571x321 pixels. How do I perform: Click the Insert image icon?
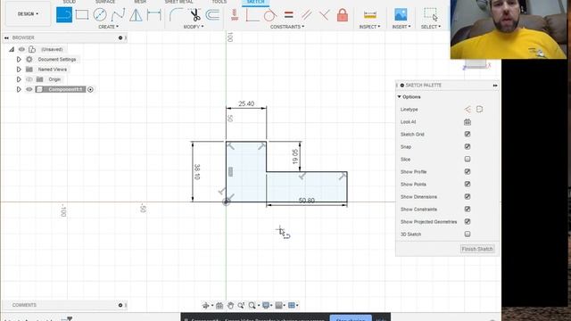pos(401,15)
